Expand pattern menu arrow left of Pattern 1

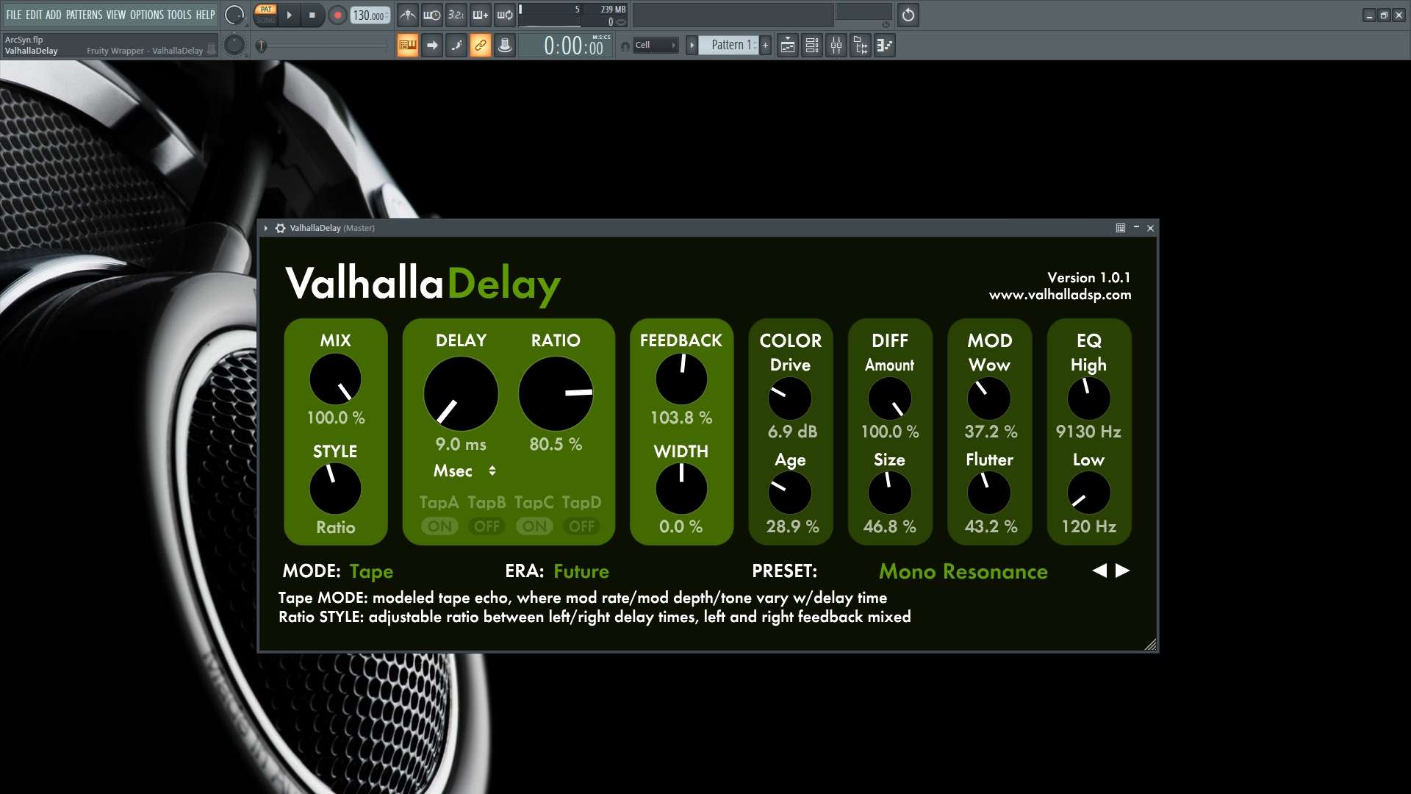[692, 46]
